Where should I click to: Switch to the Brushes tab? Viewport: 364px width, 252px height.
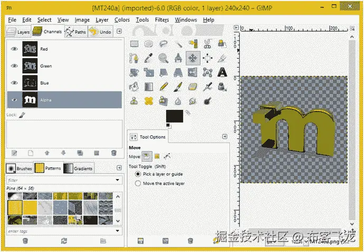20,169
